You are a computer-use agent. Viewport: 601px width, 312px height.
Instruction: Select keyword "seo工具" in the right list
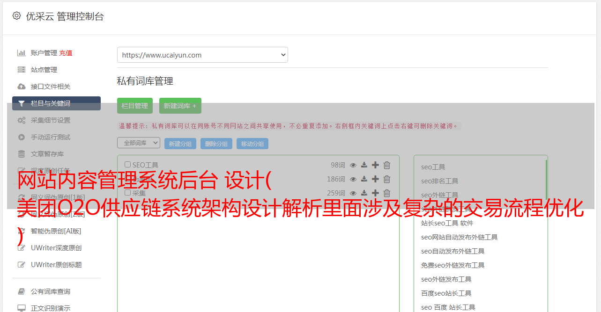433,167
